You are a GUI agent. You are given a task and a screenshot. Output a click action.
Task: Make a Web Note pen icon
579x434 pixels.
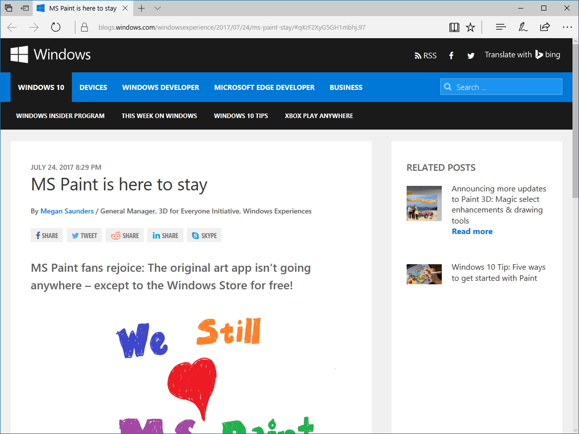(x=523, y=27)
